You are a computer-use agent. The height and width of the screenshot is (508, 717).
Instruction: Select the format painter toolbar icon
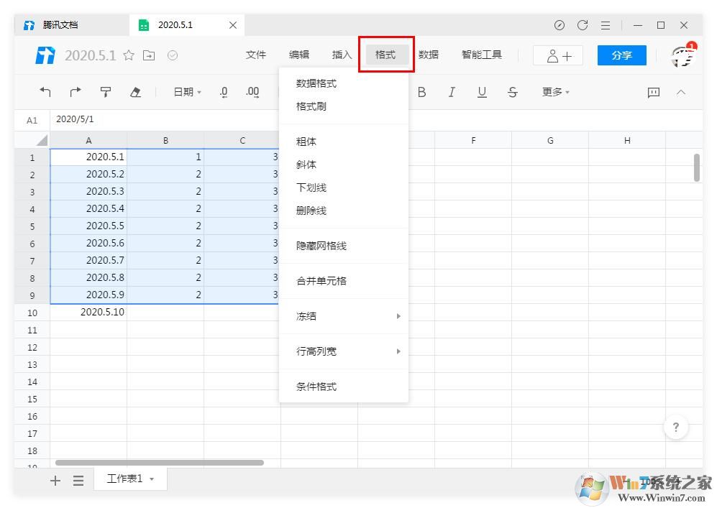tap(105, 92)
